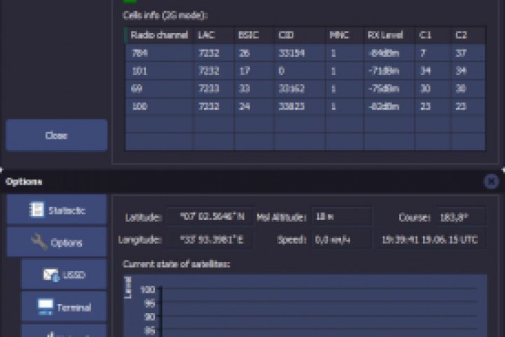Open the Terminal sub-item
The height and width of the screenshot is (337, 505).
(64, 307)
